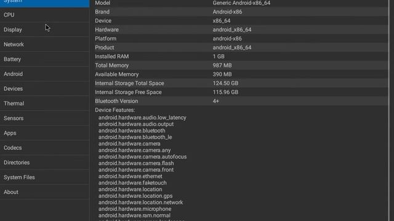Click android.hardware.location.network entry
Viewport: 394px width, 221px height.
[141, 203]
